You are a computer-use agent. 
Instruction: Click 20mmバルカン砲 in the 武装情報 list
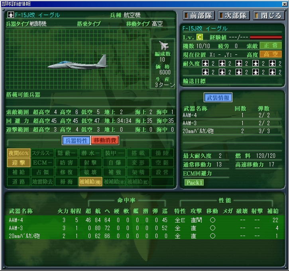(198, 131)
